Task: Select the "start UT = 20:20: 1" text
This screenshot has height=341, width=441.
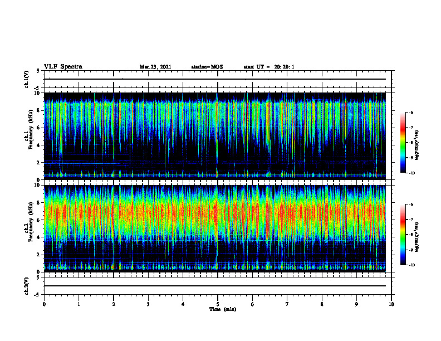Action: (x=269, y=67)
